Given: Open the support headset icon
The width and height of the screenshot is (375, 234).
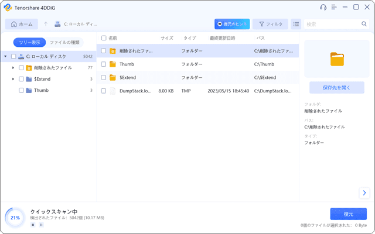Looking at the screenshot, I should pos(323,7).
